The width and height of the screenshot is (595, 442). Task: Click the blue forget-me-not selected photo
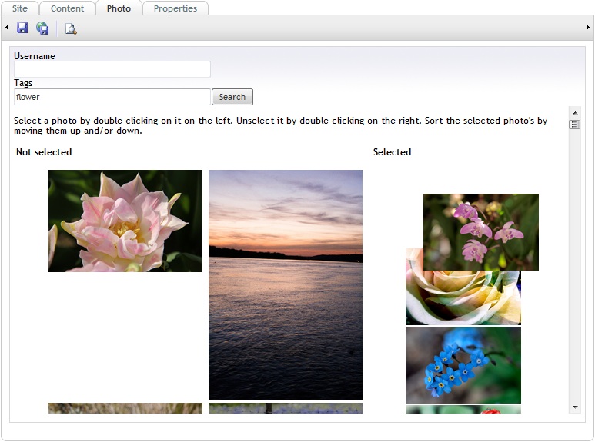(x=463, y=365)
